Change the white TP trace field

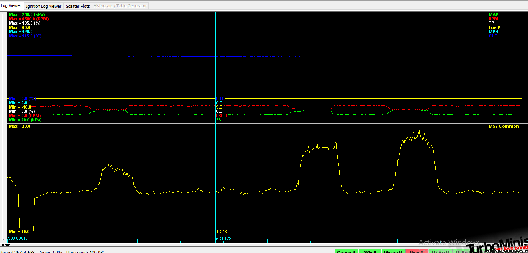pos(491,23)
